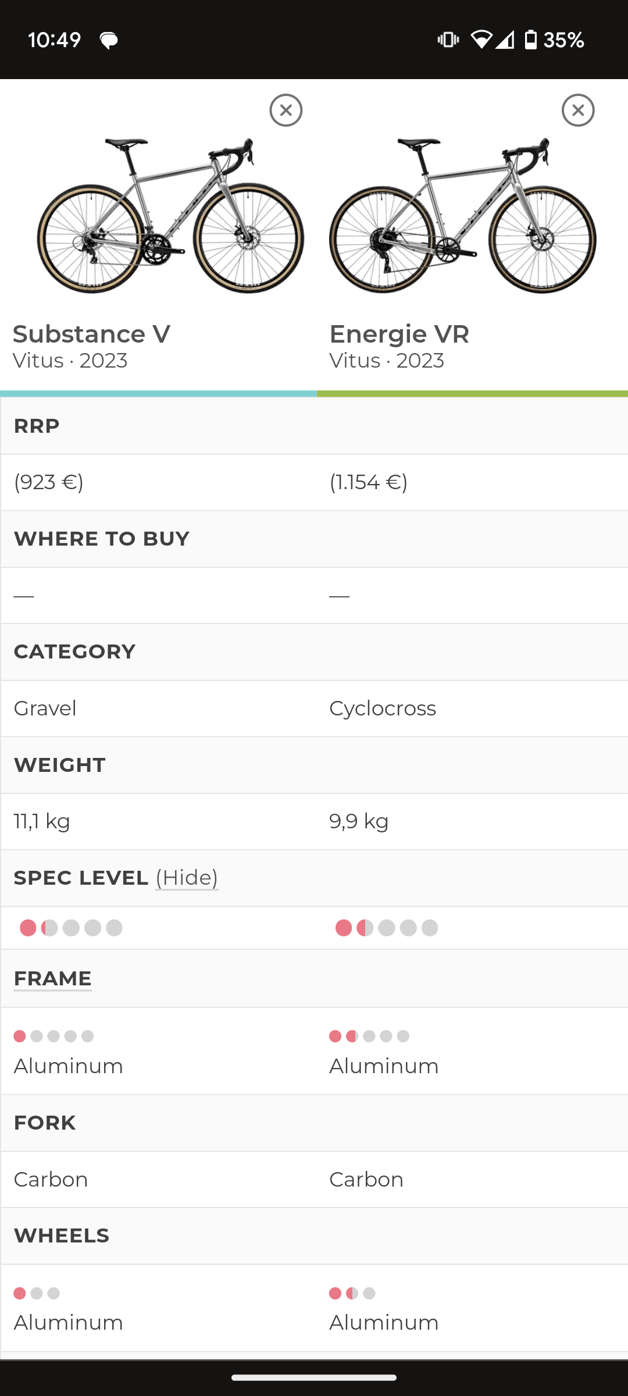The image size is (628, 1396).
Task: Open the Substance V bike image
Action: tap(170, 215)
